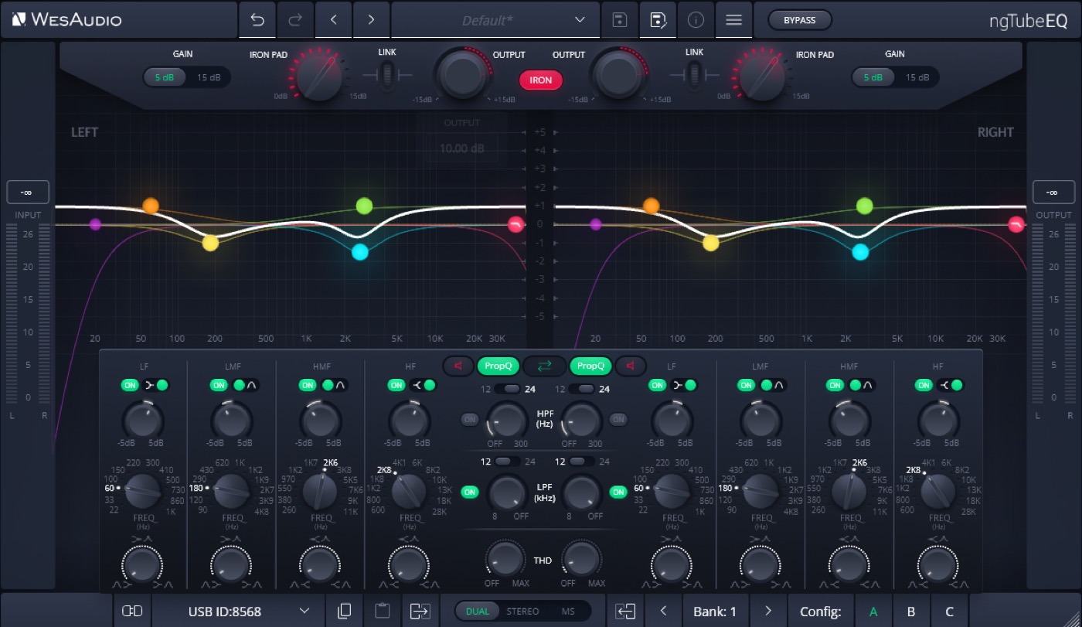Select 15 dB gain on the right channel
Screen dimensions: 1082x627
coord(917,77)
